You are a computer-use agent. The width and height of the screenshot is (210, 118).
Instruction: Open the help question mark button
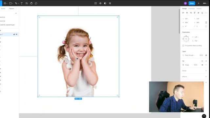pyautogui.click(x=204, y=116)
